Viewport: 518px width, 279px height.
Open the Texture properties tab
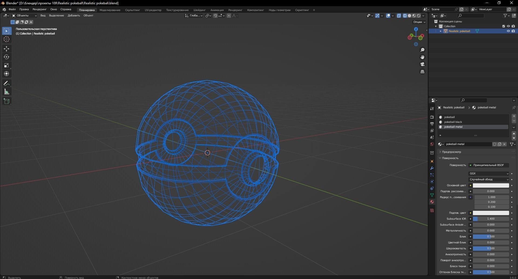tap(432, 210)
